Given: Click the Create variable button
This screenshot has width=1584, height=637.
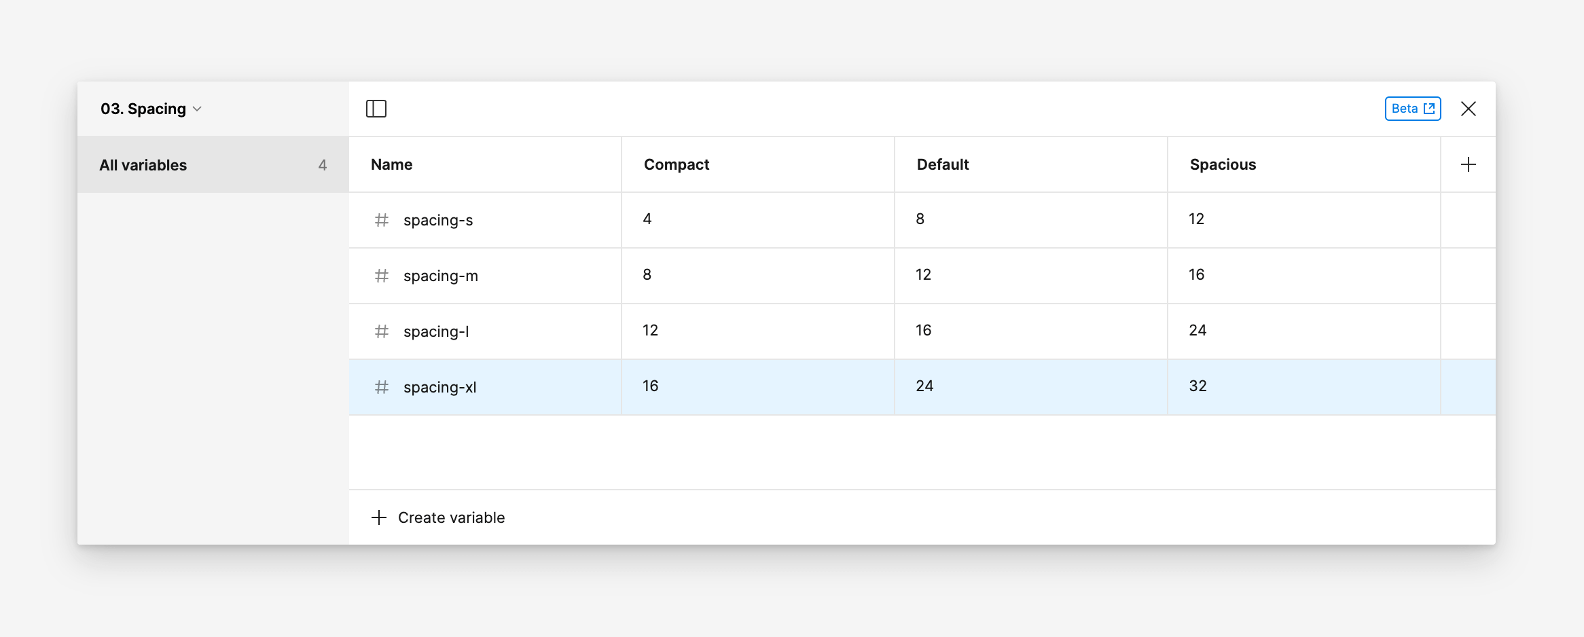Looking at the screenshot, I should (x=438, y=517).
